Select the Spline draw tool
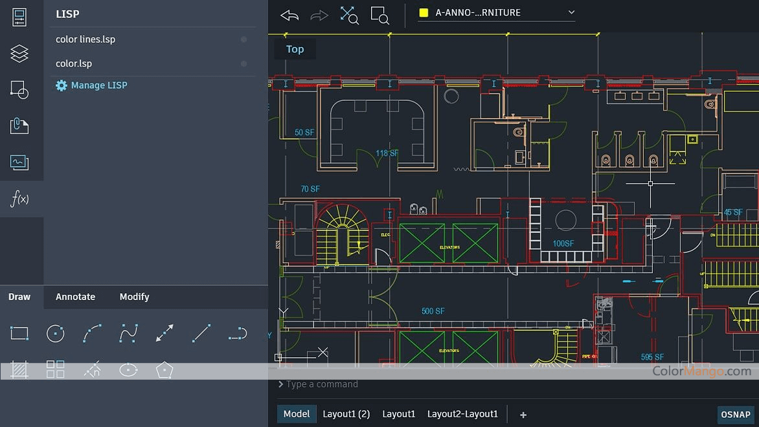 (x=128, y=333)
